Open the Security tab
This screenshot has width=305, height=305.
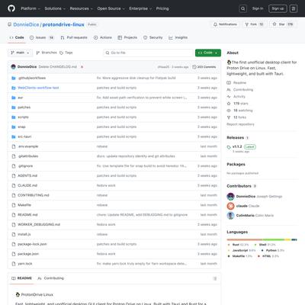152,37
